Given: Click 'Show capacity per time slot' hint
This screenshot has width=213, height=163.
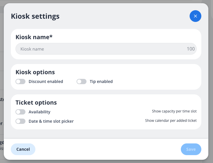Looking at the screenshot, I should [x=174, y=111].
